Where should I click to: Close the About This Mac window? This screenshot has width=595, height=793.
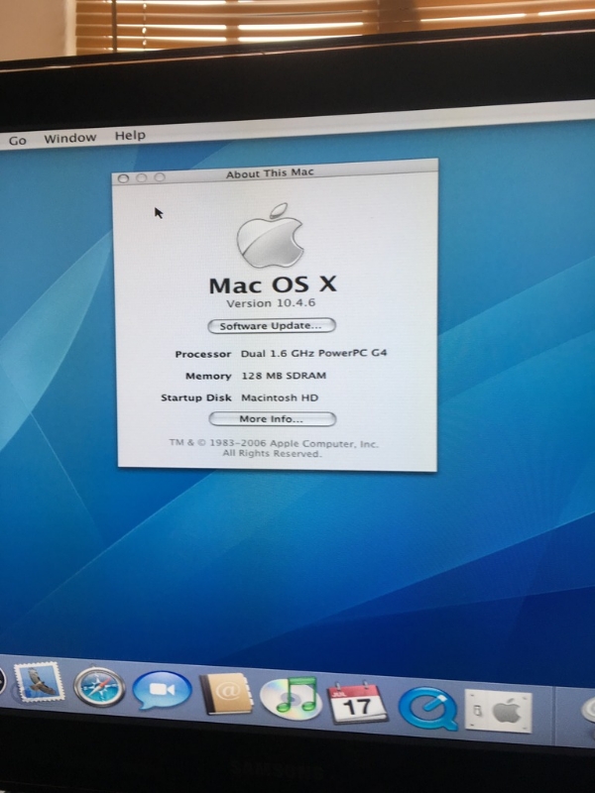[123, 178]
